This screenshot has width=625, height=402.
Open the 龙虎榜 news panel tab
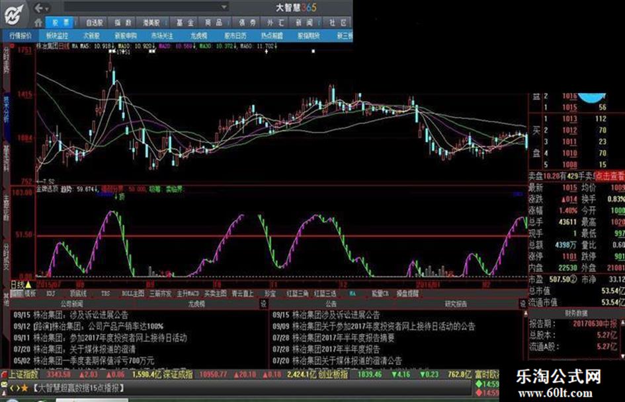point(196,304)
